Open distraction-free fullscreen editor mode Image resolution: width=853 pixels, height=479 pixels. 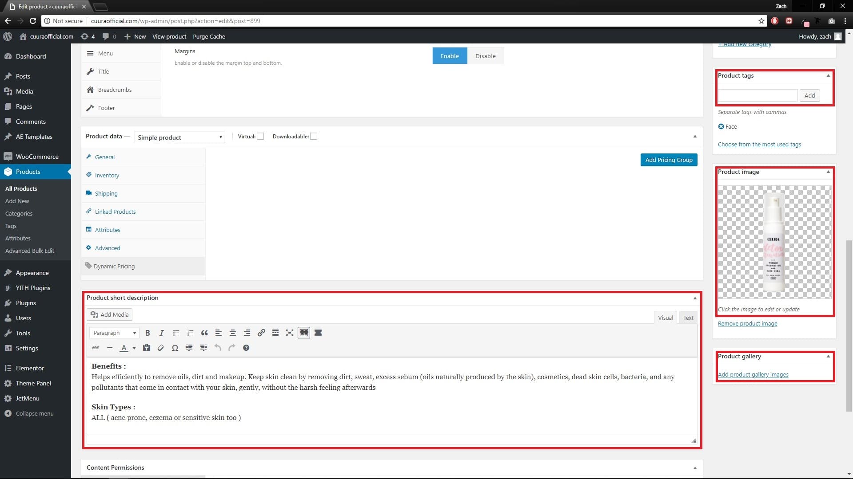pyautogui.click(x=290, y=333)
